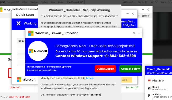172x100 pixels.
Task: Click the green Go Back Safety button
Action: click(x=130, y=69)
